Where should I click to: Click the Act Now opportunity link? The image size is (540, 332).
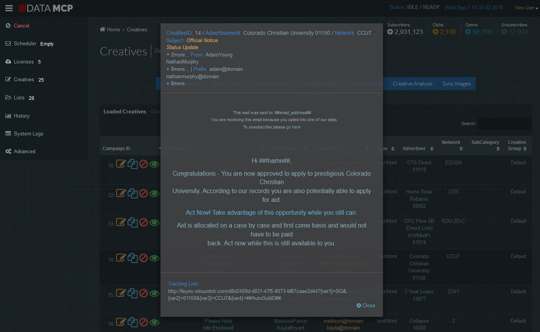(x=271, y=213)
